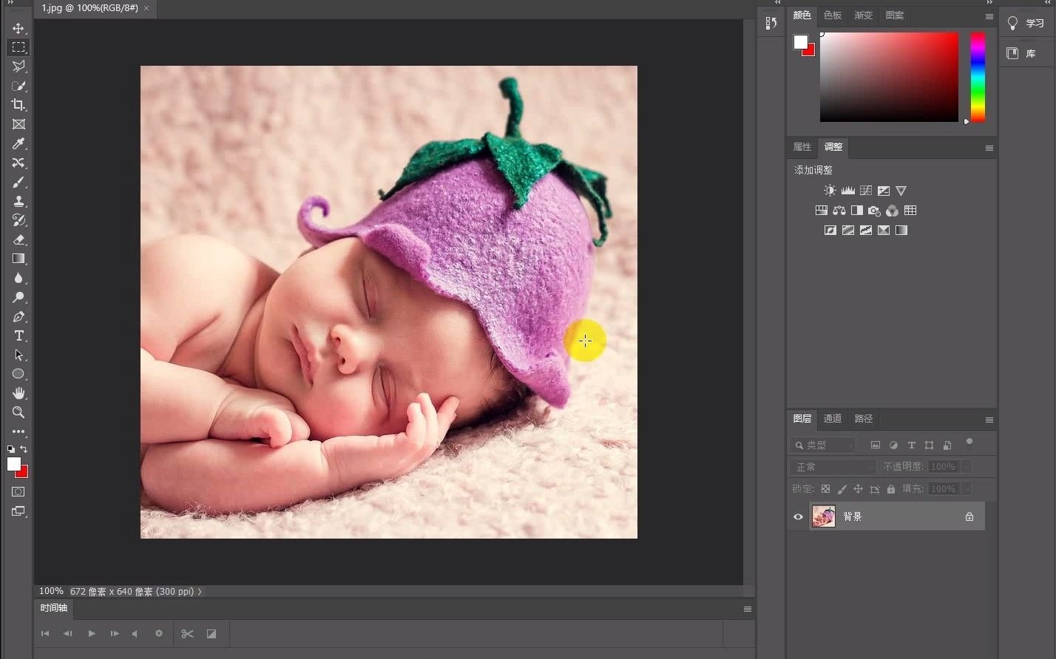Open the Layers panel flyout menu
Screen dimensions: 1056x659
point(989,420)
